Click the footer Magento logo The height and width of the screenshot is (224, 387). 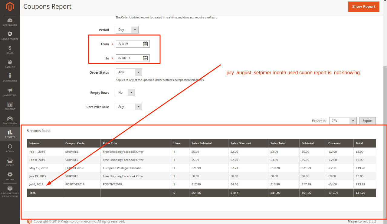point(29,221)
